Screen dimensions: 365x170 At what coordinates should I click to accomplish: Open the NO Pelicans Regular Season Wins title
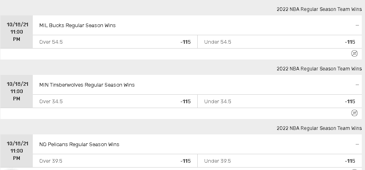(x=79, y=144)
